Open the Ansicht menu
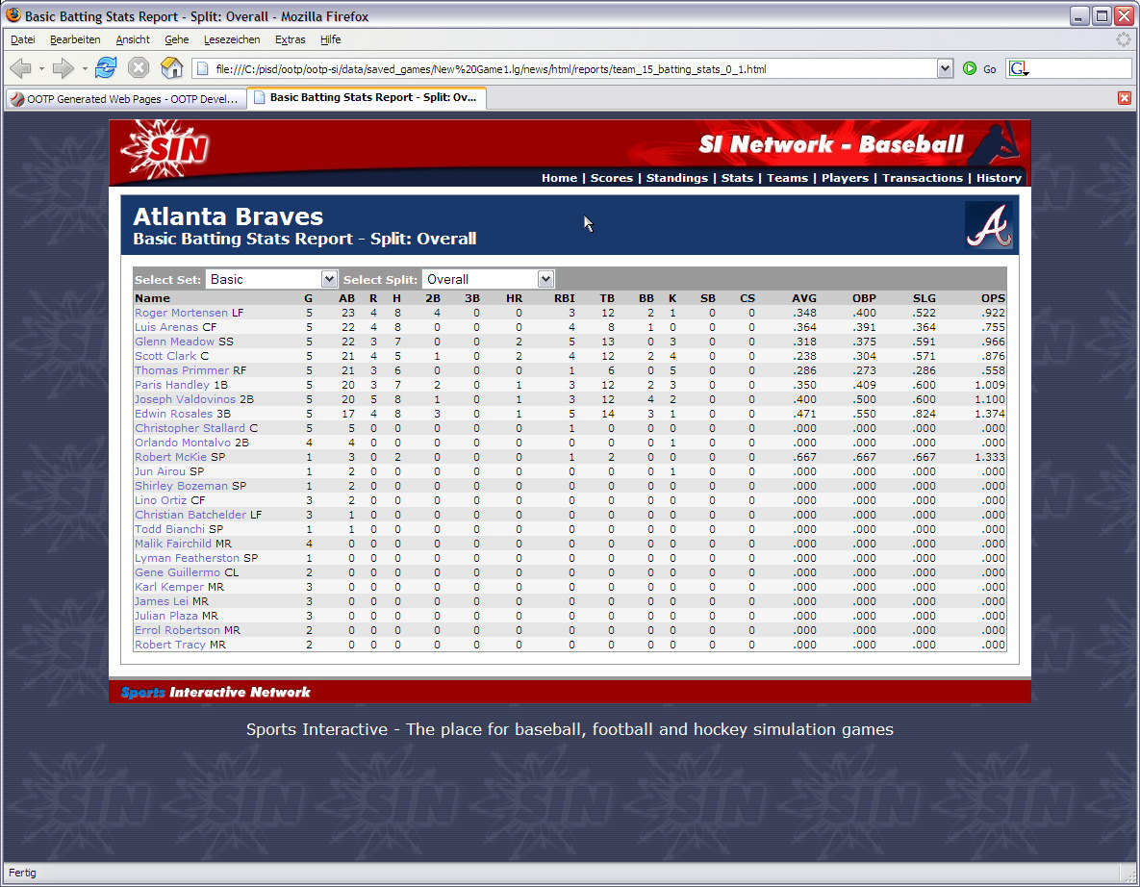 click(x=133, y=40)
